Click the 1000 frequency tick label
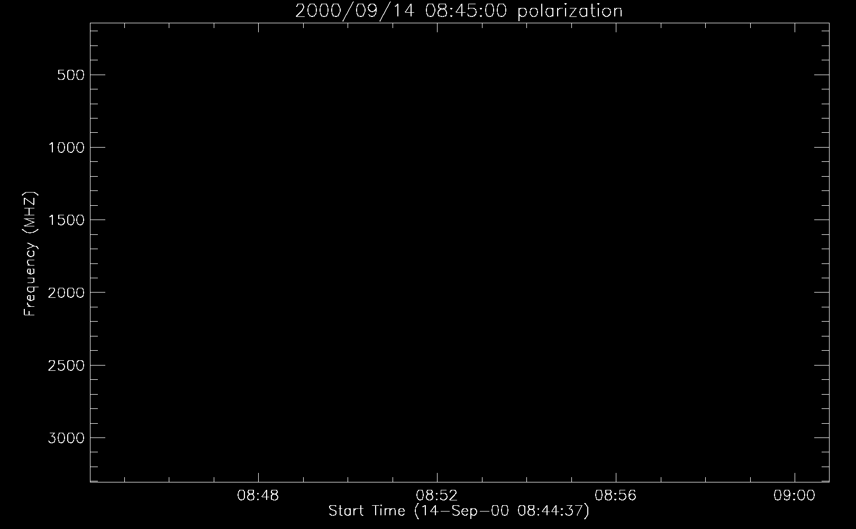856x529 pixels. tap(66, 148)
